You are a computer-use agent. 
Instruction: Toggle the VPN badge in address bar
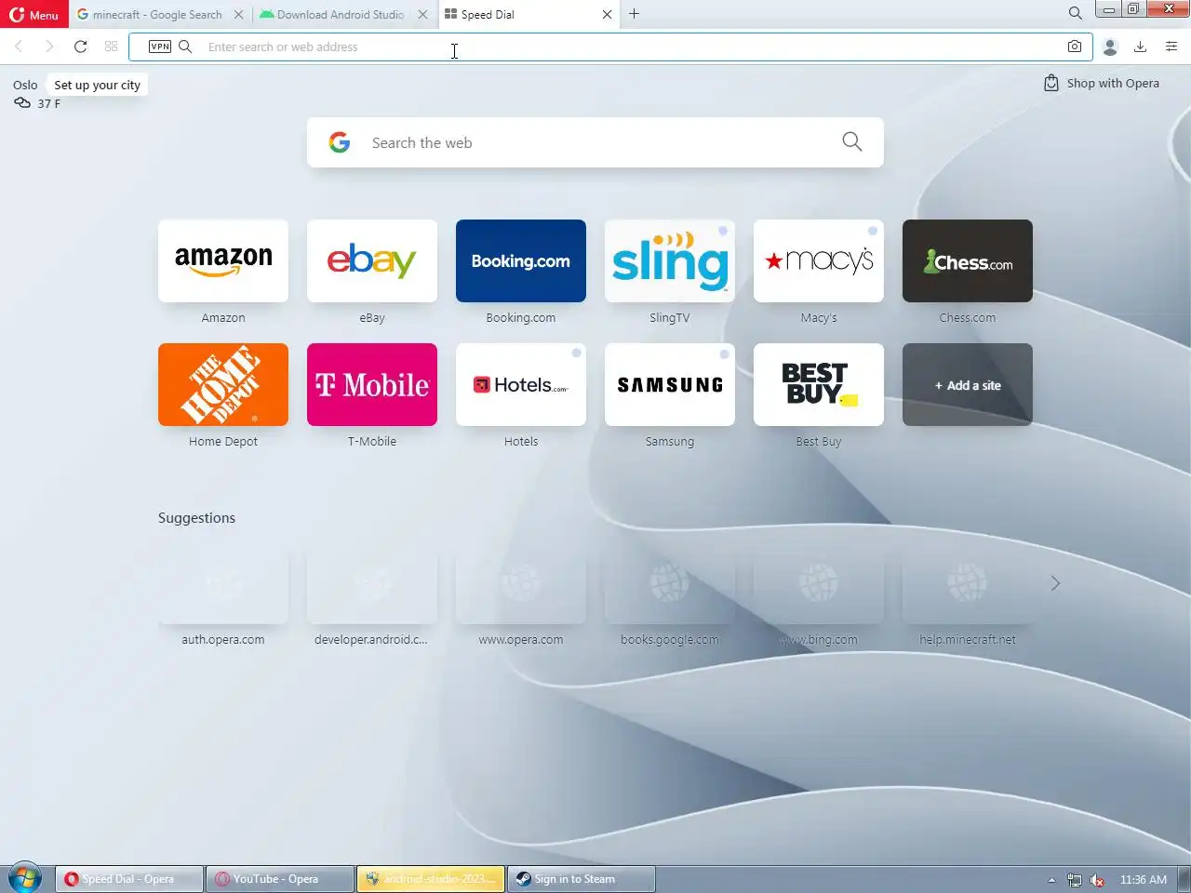[160, 47]
